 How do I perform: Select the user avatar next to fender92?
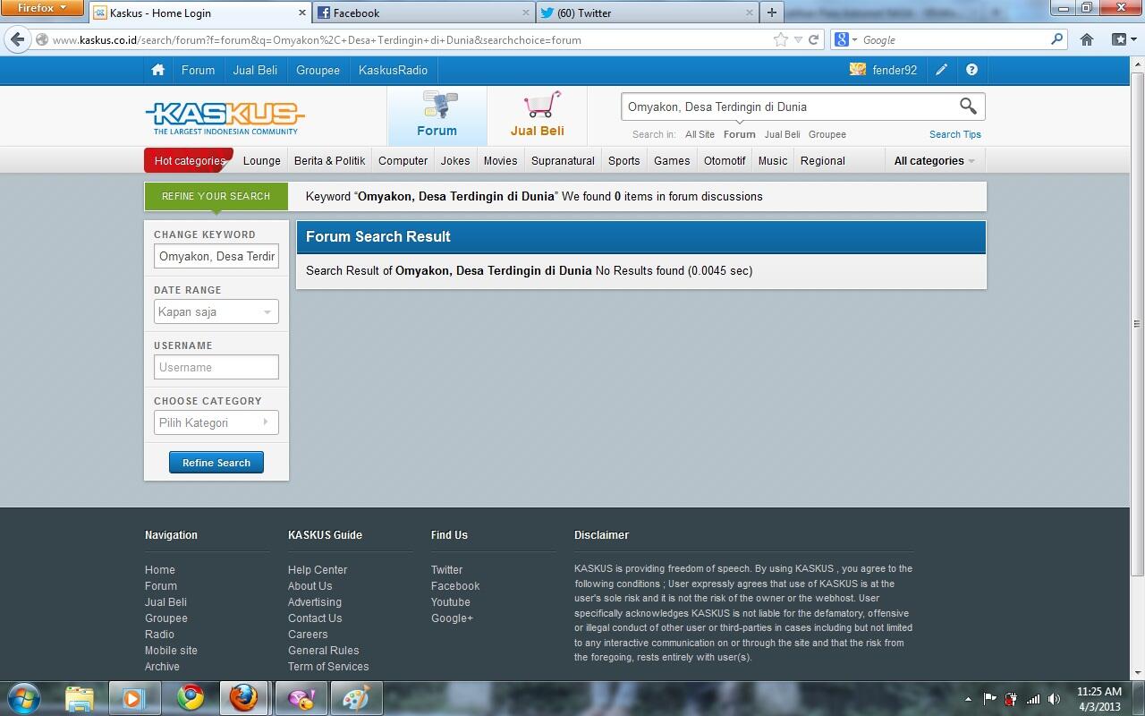[x=857, y=70]
